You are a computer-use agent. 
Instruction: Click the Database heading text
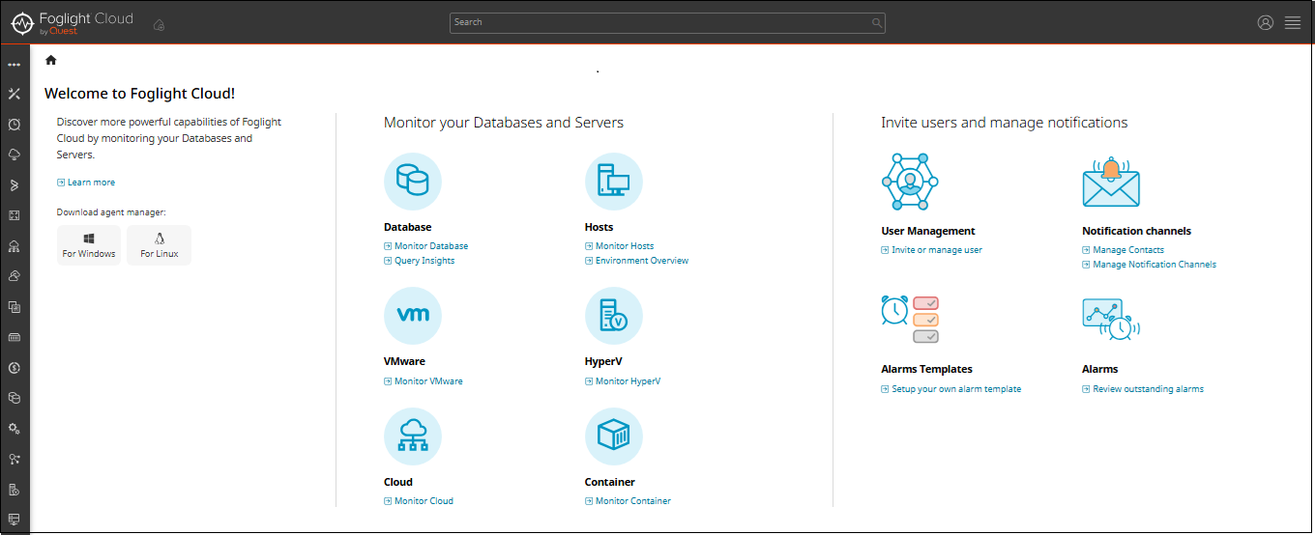pos(408,227)
